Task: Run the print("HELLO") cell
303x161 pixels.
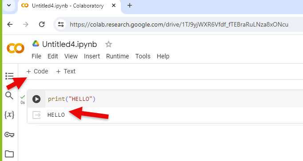Action: pos(36,99)
